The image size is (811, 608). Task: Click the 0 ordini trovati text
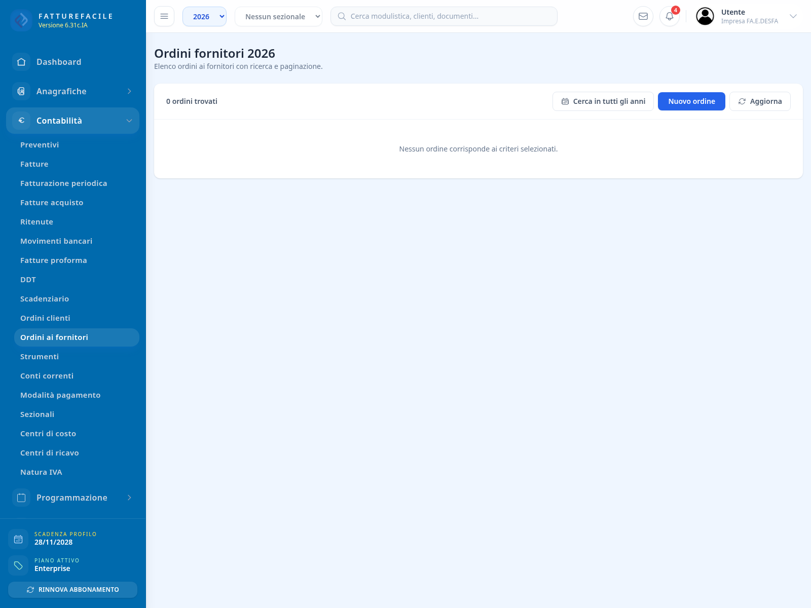point(192,101)
